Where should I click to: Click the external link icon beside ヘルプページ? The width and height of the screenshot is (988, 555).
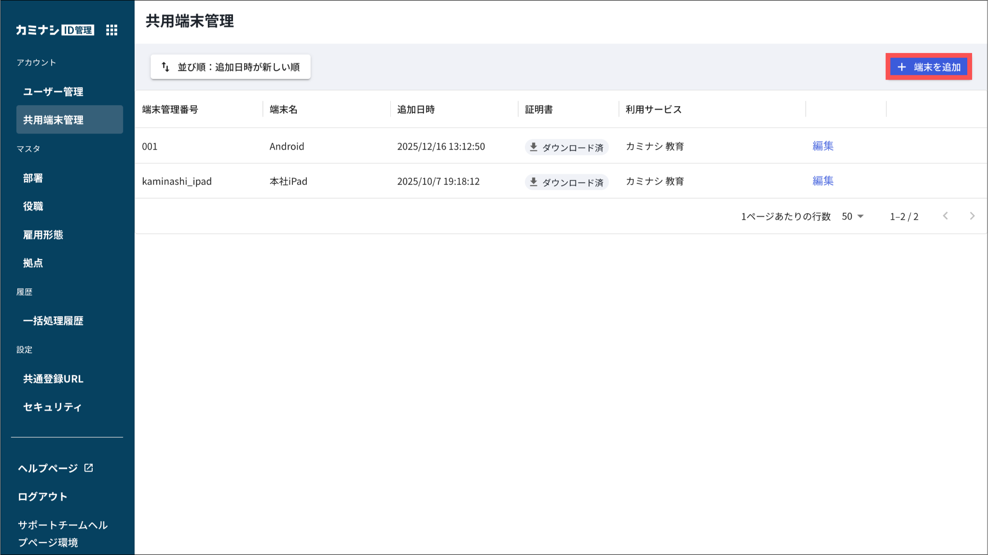[x=89, y=468]
